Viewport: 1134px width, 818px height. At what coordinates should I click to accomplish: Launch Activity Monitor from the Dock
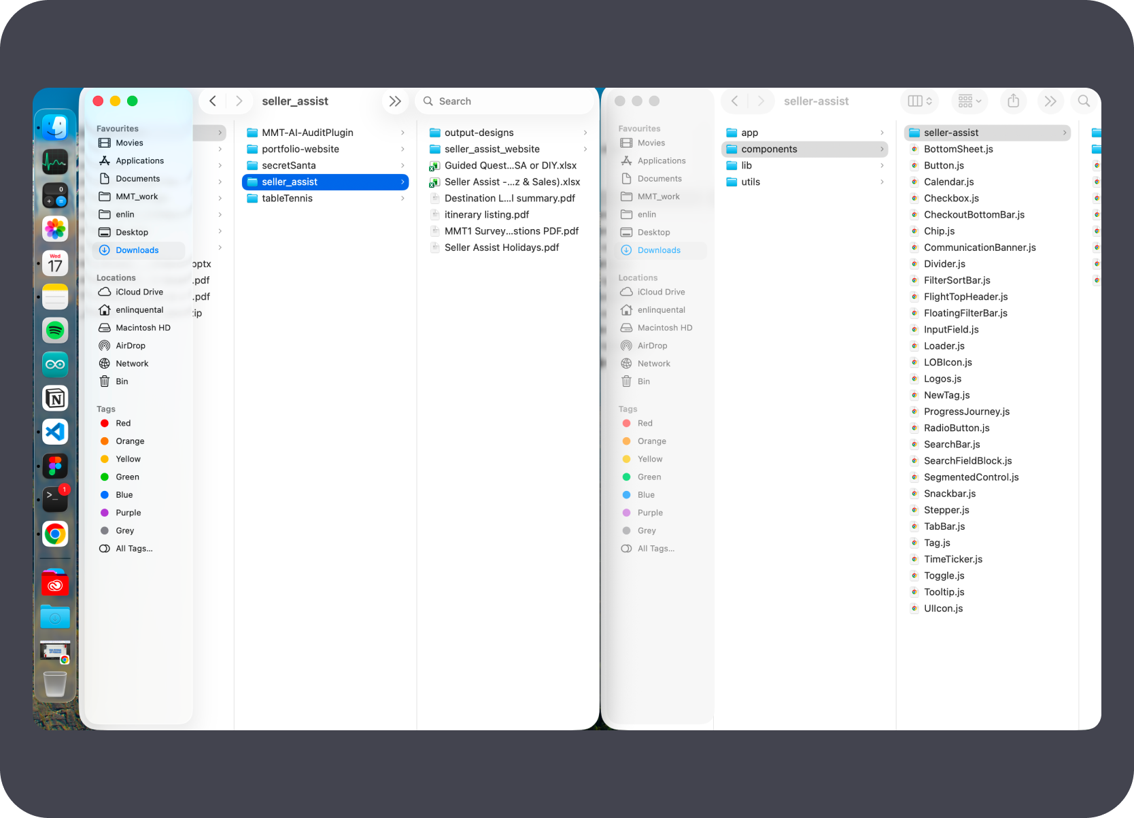(x=55, y=162)
